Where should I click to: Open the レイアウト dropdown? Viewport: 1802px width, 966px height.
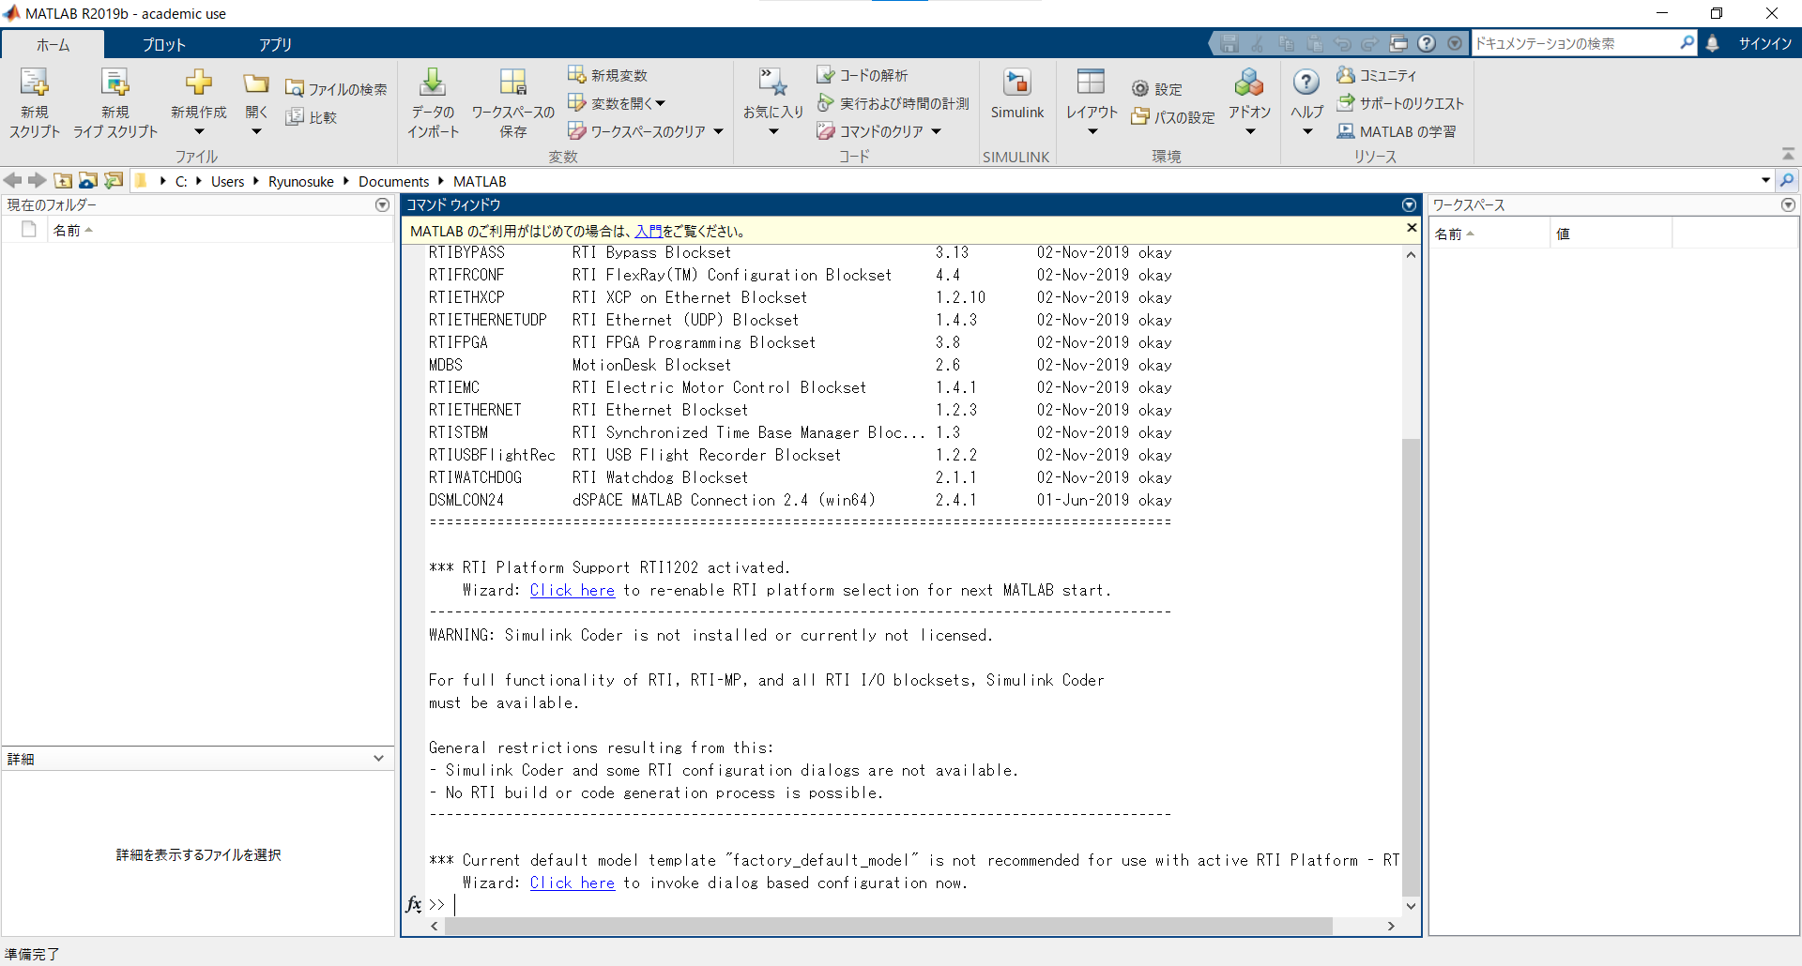[x=1091, y=100]
